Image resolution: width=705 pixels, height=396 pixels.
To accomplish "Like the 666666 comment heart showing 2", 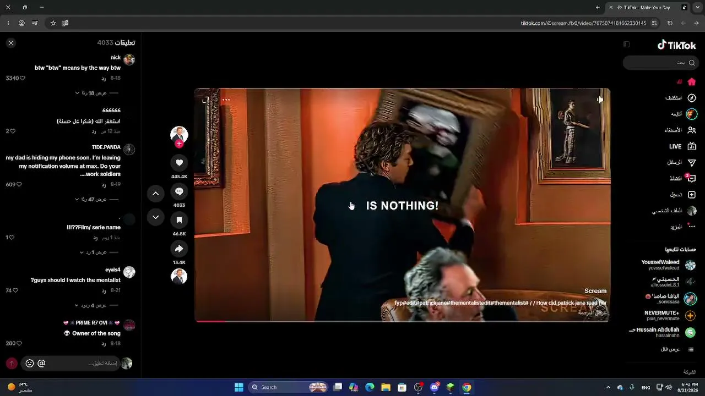I will (x=13, y=131).
